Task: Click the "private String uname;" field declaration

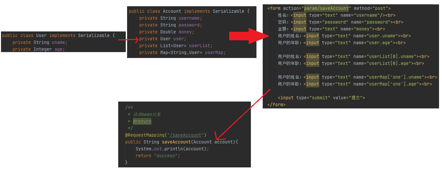Action: point(40,42)
